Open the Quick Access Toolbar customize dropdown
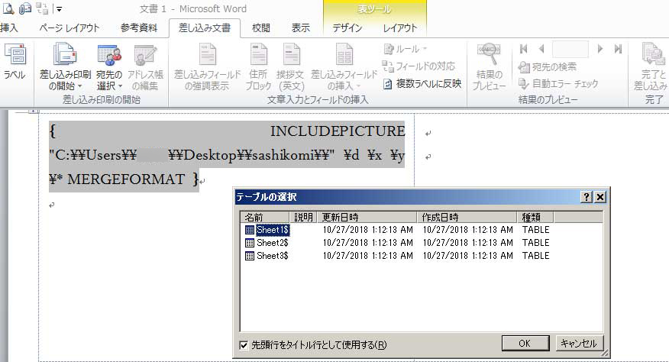Viewport: 669px width, 362px height. tap(60, 9)
